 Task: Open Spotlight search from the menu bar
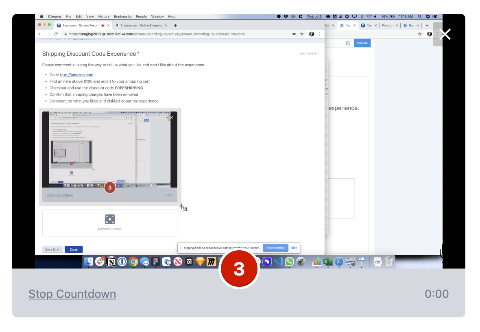(x=419, y=16)
